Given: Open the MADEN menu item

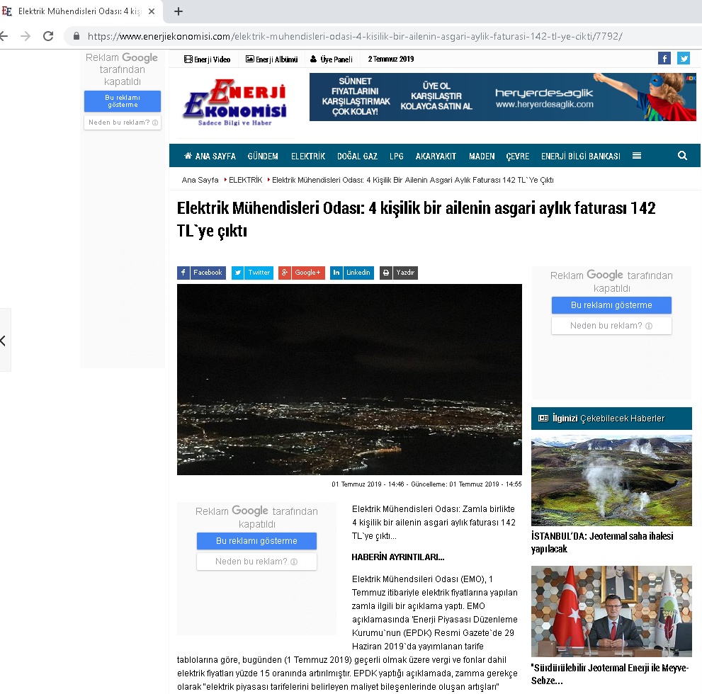Looking at the screenshot, I should click(482, 157).
